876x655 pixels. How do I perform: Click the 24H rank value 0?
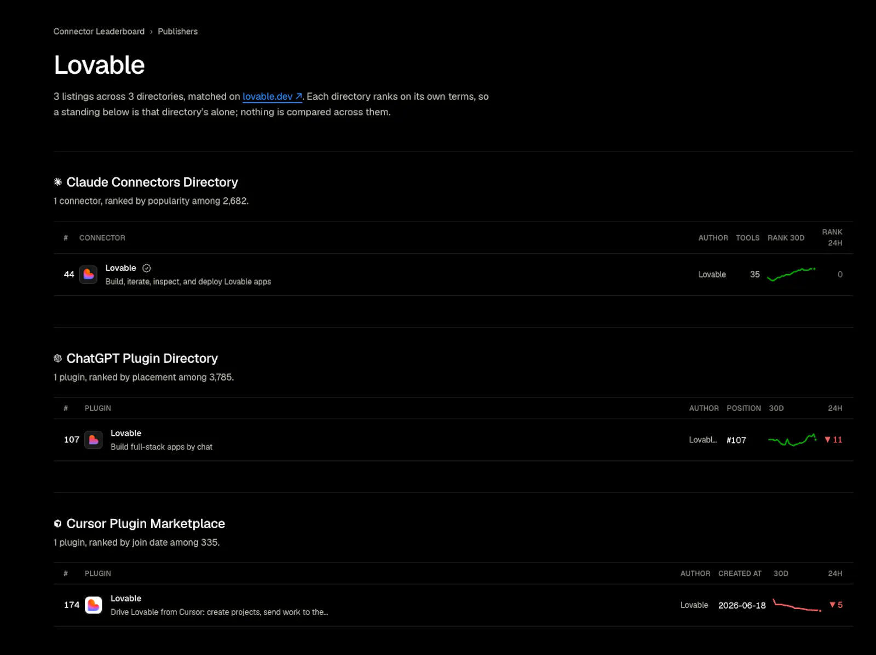(x=840, y=274)
